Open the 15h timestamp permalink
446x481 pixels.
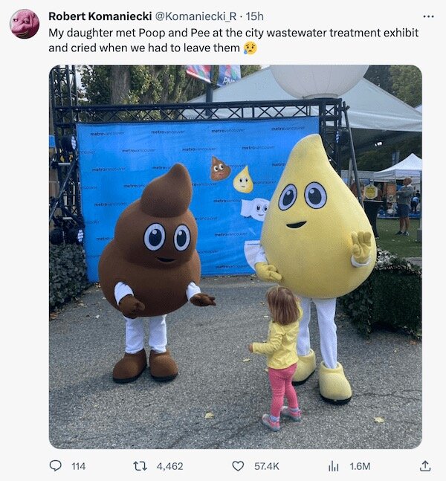coord(255,16)
